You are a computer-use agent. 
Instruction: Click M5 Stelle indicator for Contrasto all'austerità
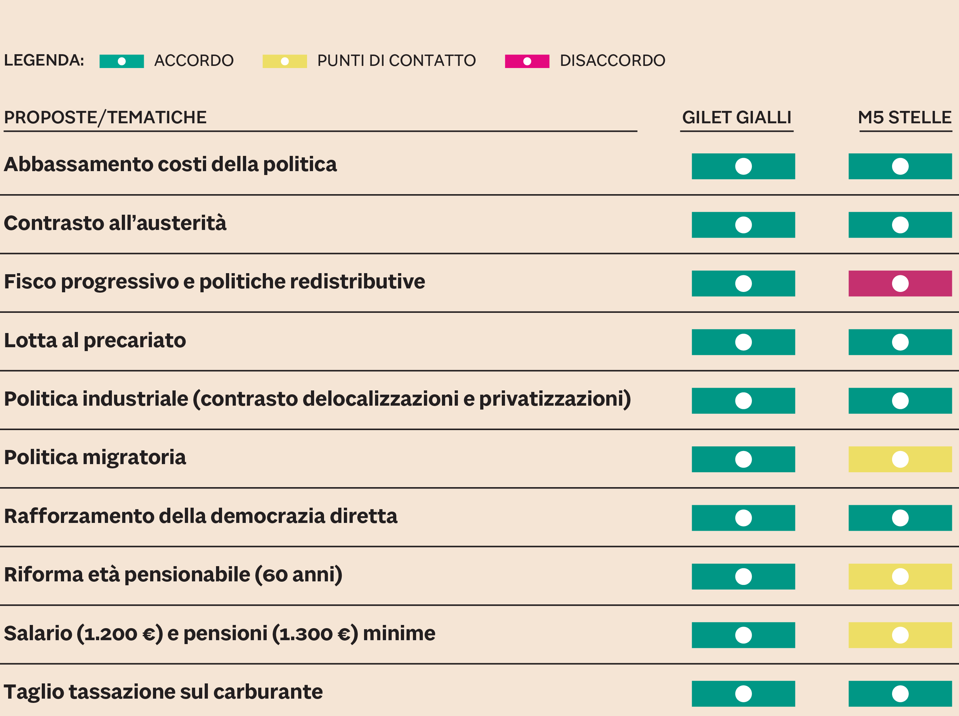coord(900,225)
